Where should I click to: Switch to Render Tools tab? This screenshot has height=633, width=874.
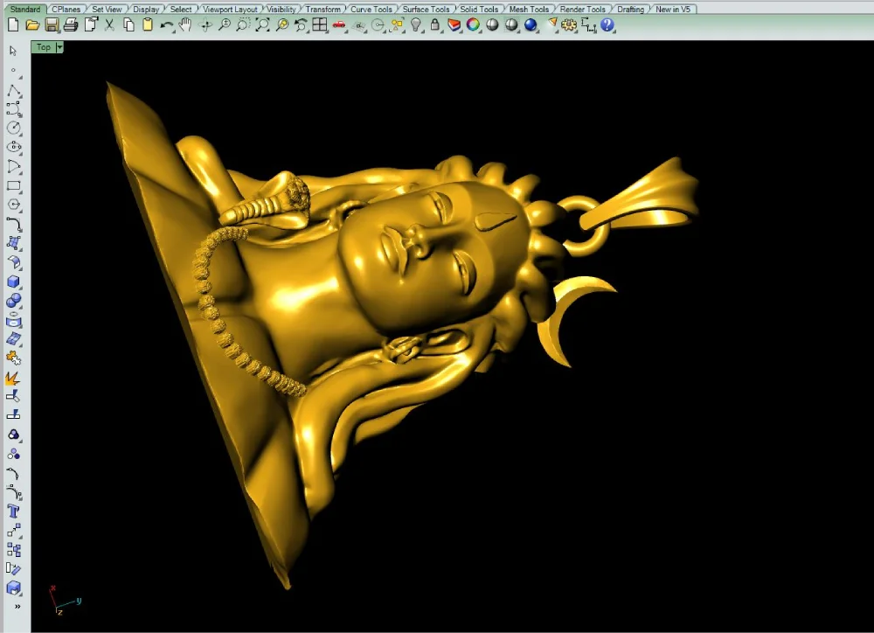(x=582, y=9)
